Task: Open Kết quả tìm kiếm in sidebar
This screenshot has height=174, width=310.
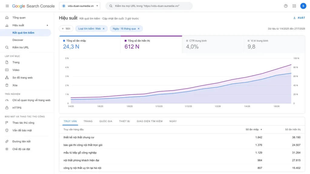Action: tap(25, 33)
